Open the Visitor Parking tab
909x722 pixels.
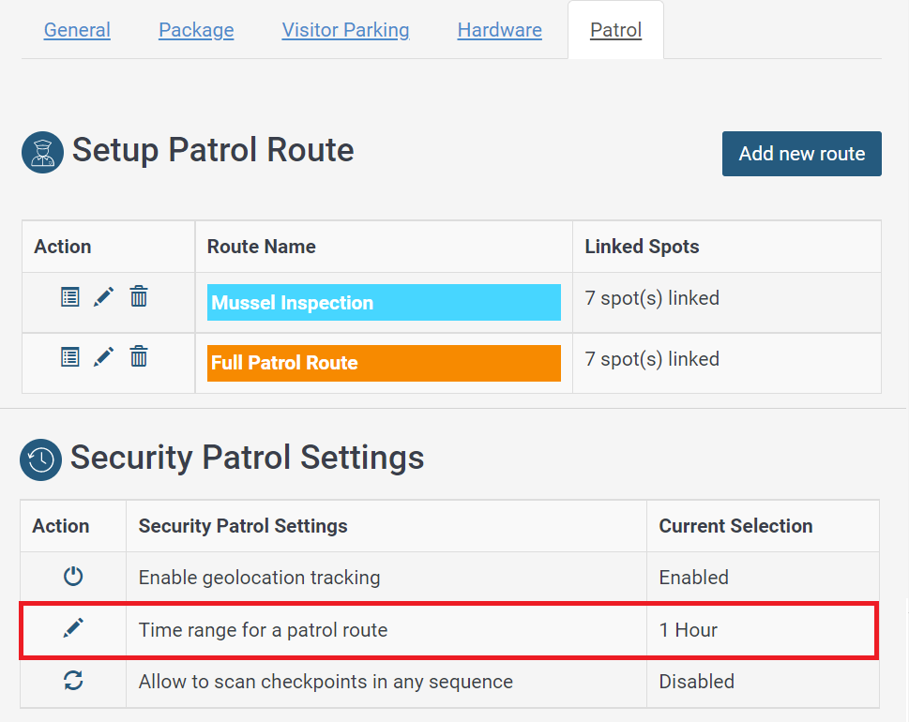[345, 30]
